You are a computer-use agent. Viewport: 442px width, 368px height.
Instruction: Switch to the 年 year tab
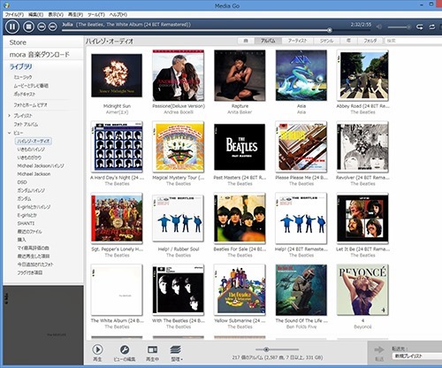point(348,41)
